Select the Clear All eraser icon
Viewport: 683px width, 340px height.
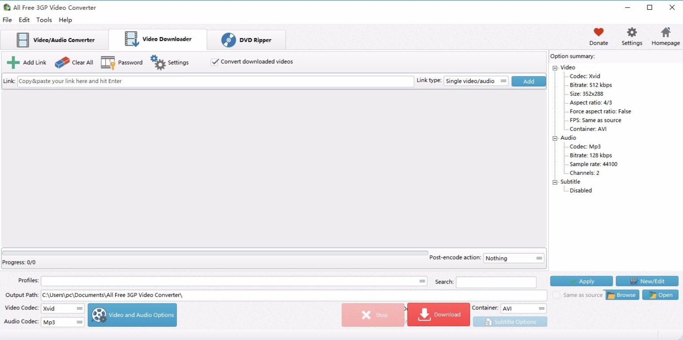61,62
